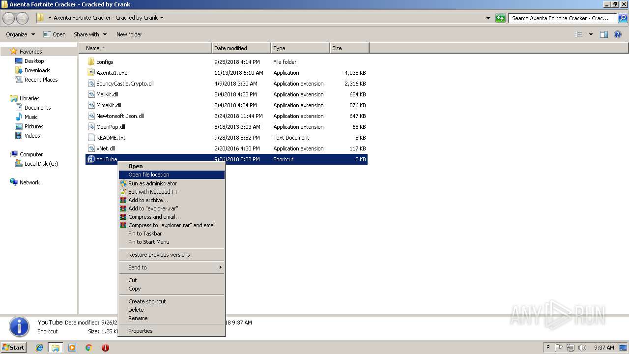Select the MailKit.dll file icon

pos(91,94)
